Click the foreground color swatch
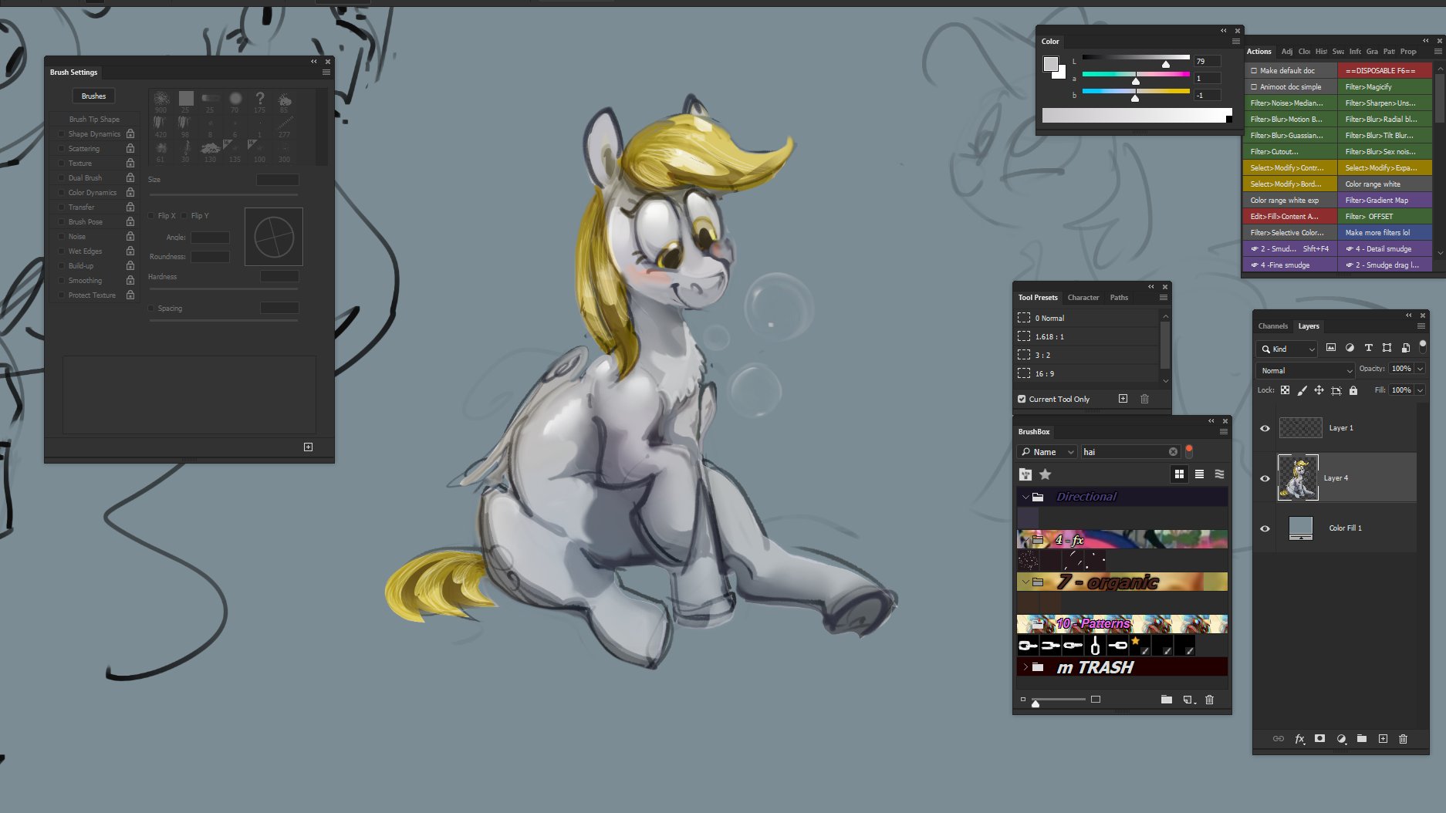 coord(1051,64)
